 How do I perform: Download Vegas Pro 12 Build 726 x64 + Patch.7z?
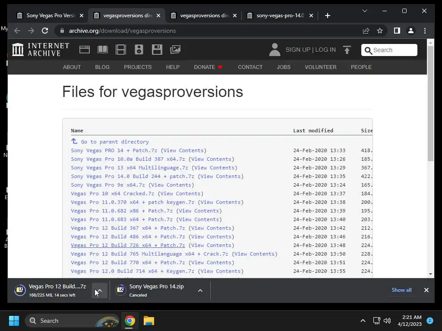[128, 245]
